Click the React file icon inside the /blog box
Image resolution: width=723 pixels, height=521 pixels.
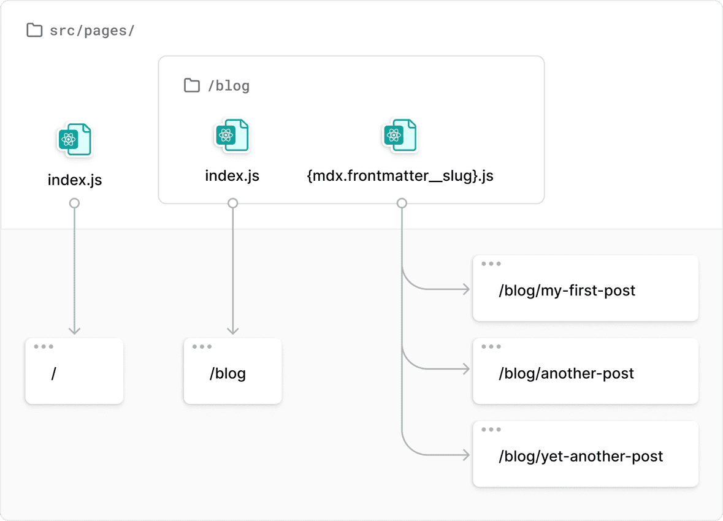pos(232,135)
